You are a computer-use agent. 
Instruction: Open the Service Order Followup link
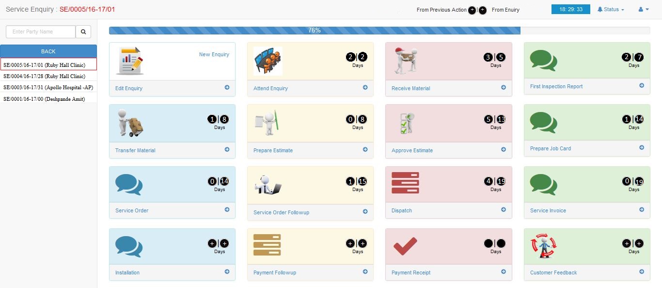point(281,212)
